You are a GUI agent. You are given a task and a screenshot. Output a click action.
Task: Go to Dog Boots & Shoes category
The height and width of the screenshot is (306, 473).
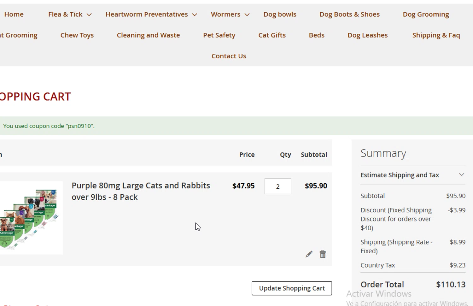pyautogui.click(x=350, y=14)
